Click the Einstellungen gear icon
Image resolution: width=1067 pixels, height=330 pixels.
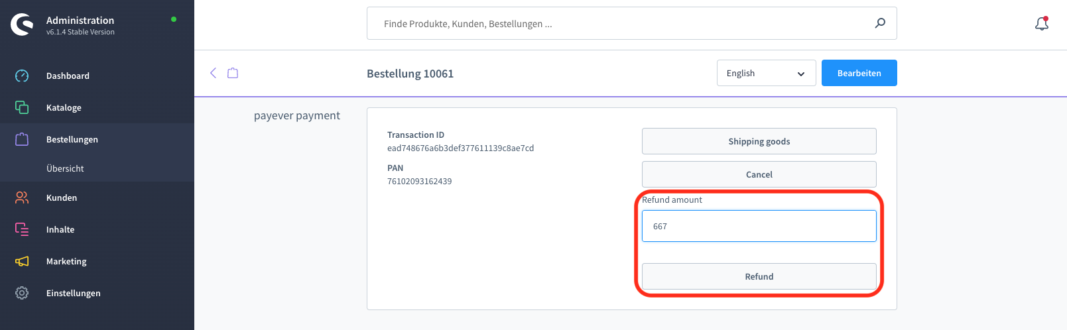[22, 293]
